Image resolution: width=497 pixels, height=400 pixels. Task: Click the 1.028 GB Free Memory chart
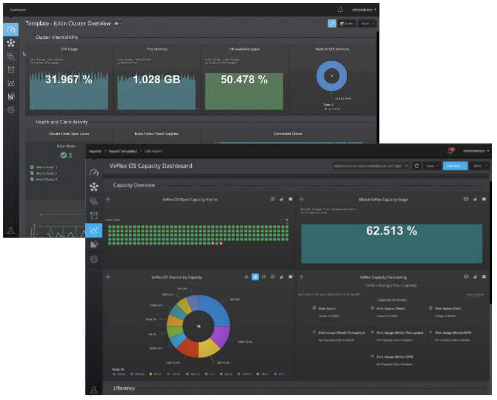click(157, 90)
